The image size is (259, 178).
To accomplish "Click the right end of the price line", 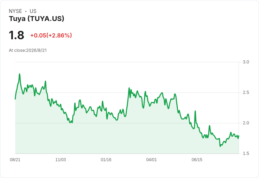I will pyautogui.click(x=239, y=136).
